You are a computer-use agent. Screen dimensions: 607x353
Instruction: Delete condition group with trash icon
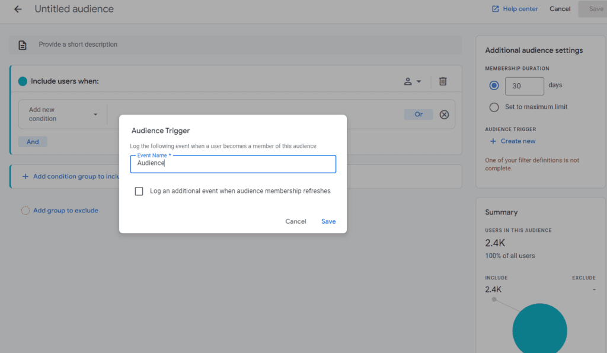pyautogui.click(x=443, y=81)
